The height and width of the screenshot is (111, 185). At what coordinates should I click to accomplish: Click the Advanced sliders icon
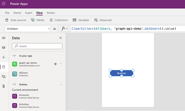(96, 20)
